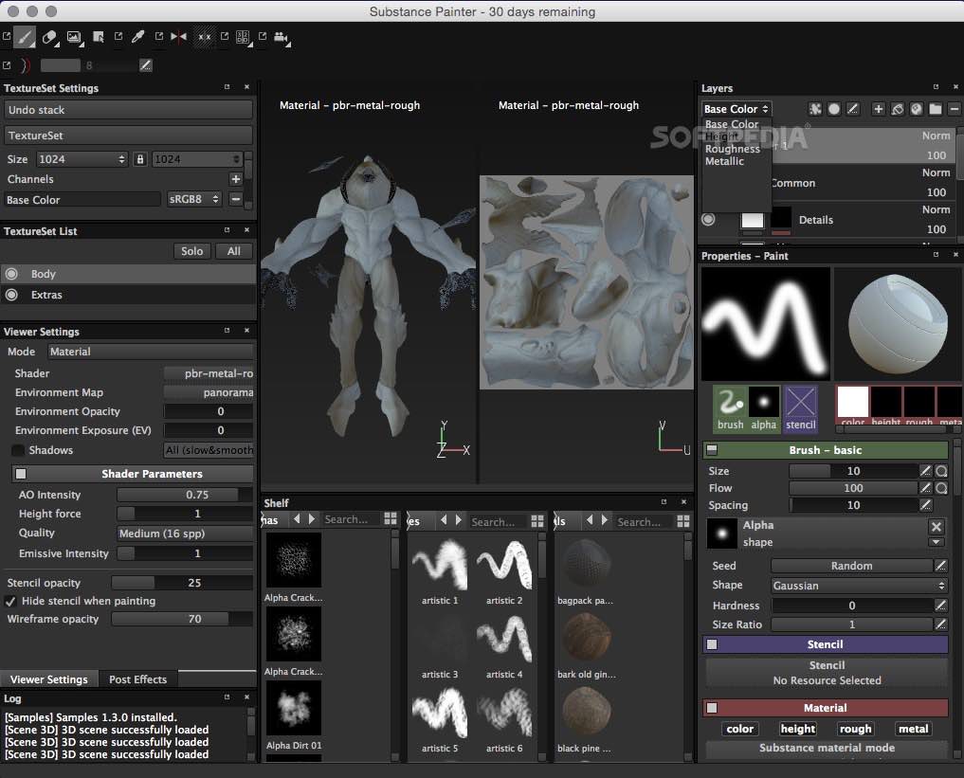964x778 pixels.
Task: Toggle the Symmetry mirror tool
Action: (179, 37)
